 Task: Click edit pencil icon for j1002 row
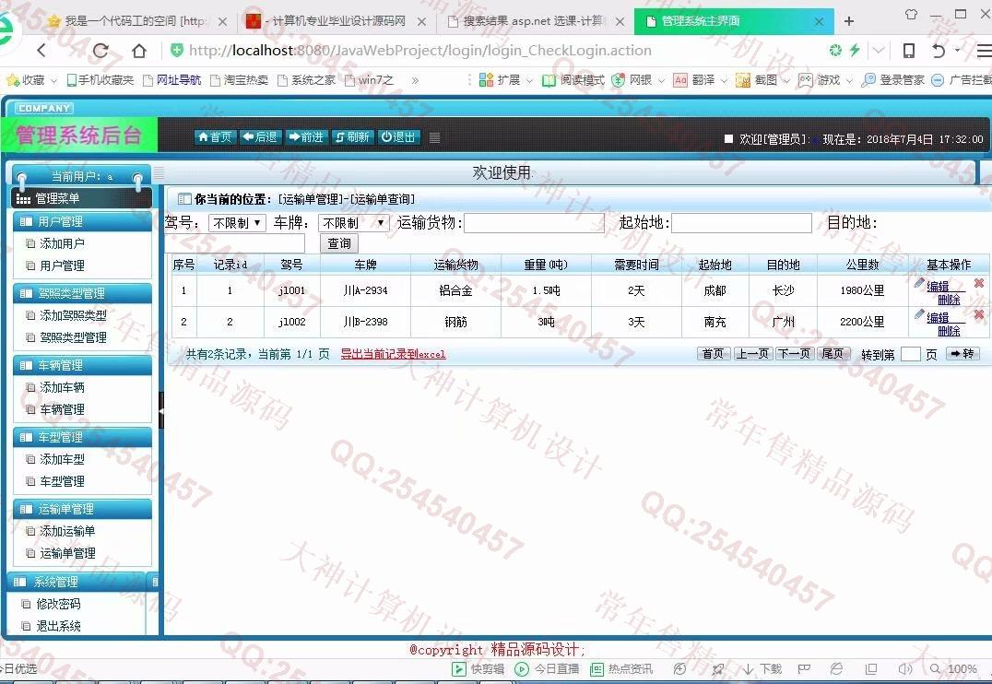click(919, 313)
